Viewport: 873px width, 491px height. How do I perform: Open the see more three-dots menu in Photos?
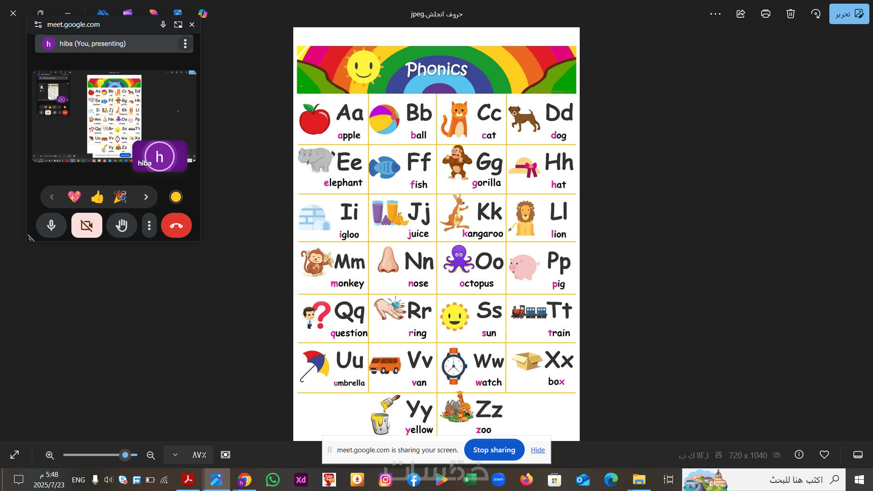pyautogui.click(x=715, y=14)
